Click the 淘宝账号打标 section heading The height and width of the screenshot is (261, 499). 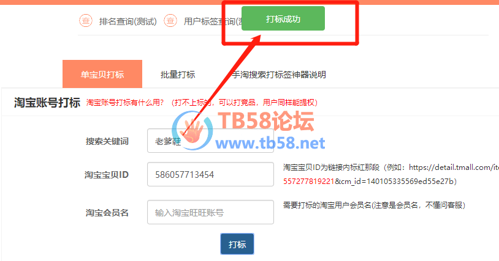(x=47, y=103)
